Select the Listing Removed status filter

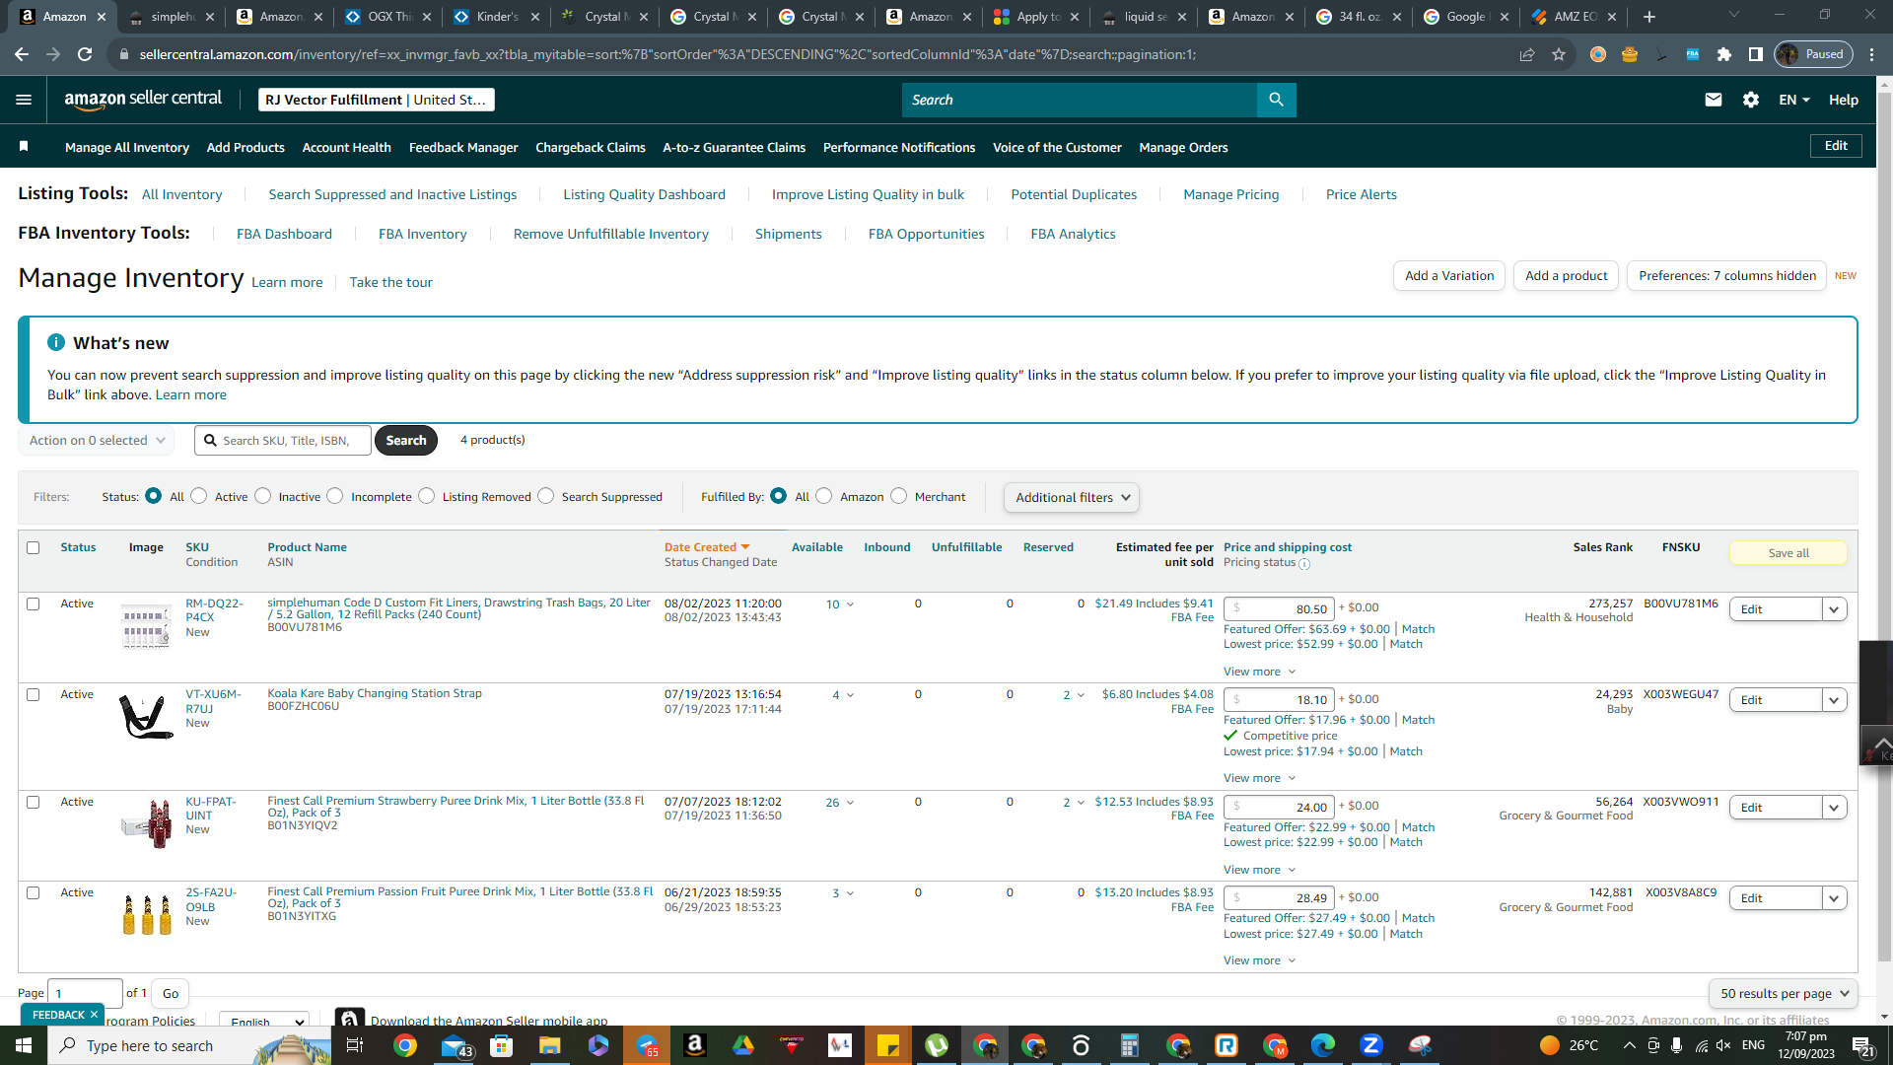click(x=427, y=496)
